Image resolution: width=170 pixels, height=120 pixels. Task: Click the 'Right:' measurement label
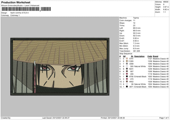122,31
